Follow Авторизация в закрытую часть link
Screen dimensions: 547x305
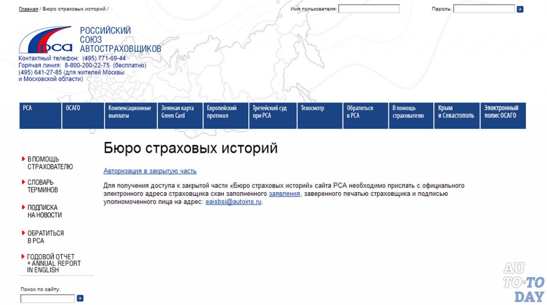point(150,171)
